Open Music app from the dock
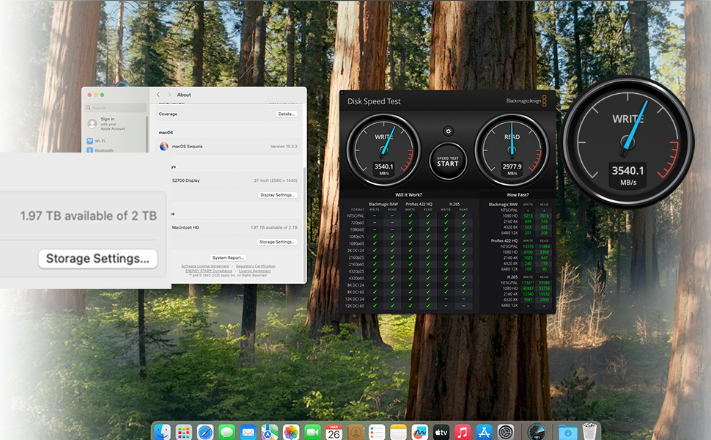 tap(462, 432)
